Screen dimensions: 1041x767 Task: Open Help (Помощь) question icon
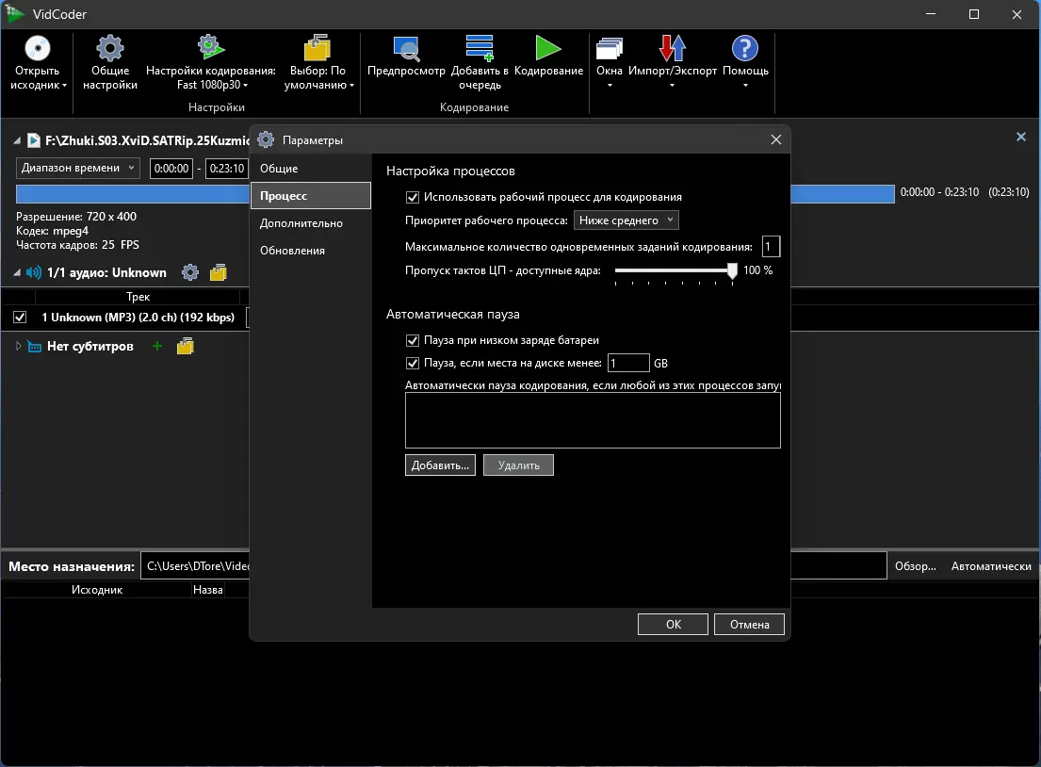coord(745,48)
